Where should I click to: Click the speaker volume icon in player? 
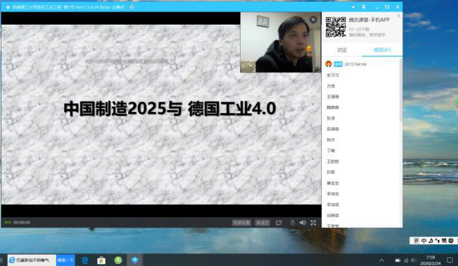(303, 222)
